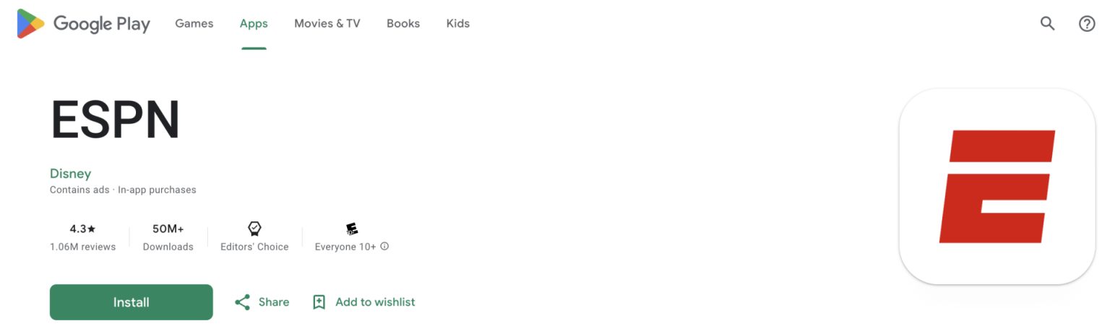Show content rating info circle icon
The image size is (1110, 334).
[x=384, y=246]
